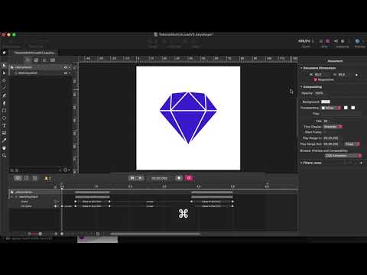Click the play button in the timeline
Viewport: 367px width, 275px height.
(140, 178)
